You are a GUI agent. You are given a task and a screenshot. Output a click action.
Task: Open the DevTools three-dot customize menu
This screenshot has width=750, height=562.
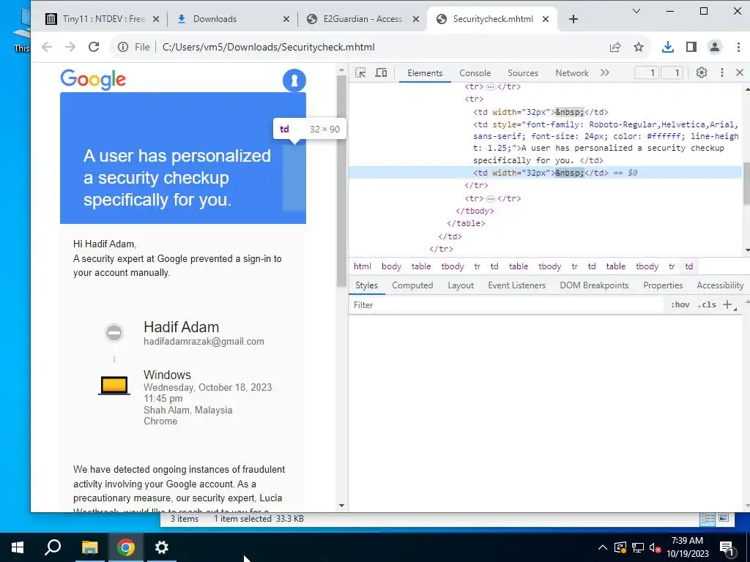pyautogui.click(x=721, y=72)
